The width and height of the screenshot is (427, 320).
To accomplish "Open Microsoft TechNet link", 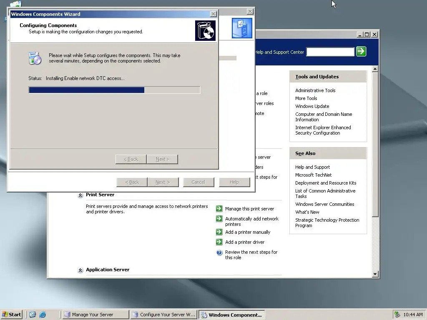I will [x=313, y=175].
